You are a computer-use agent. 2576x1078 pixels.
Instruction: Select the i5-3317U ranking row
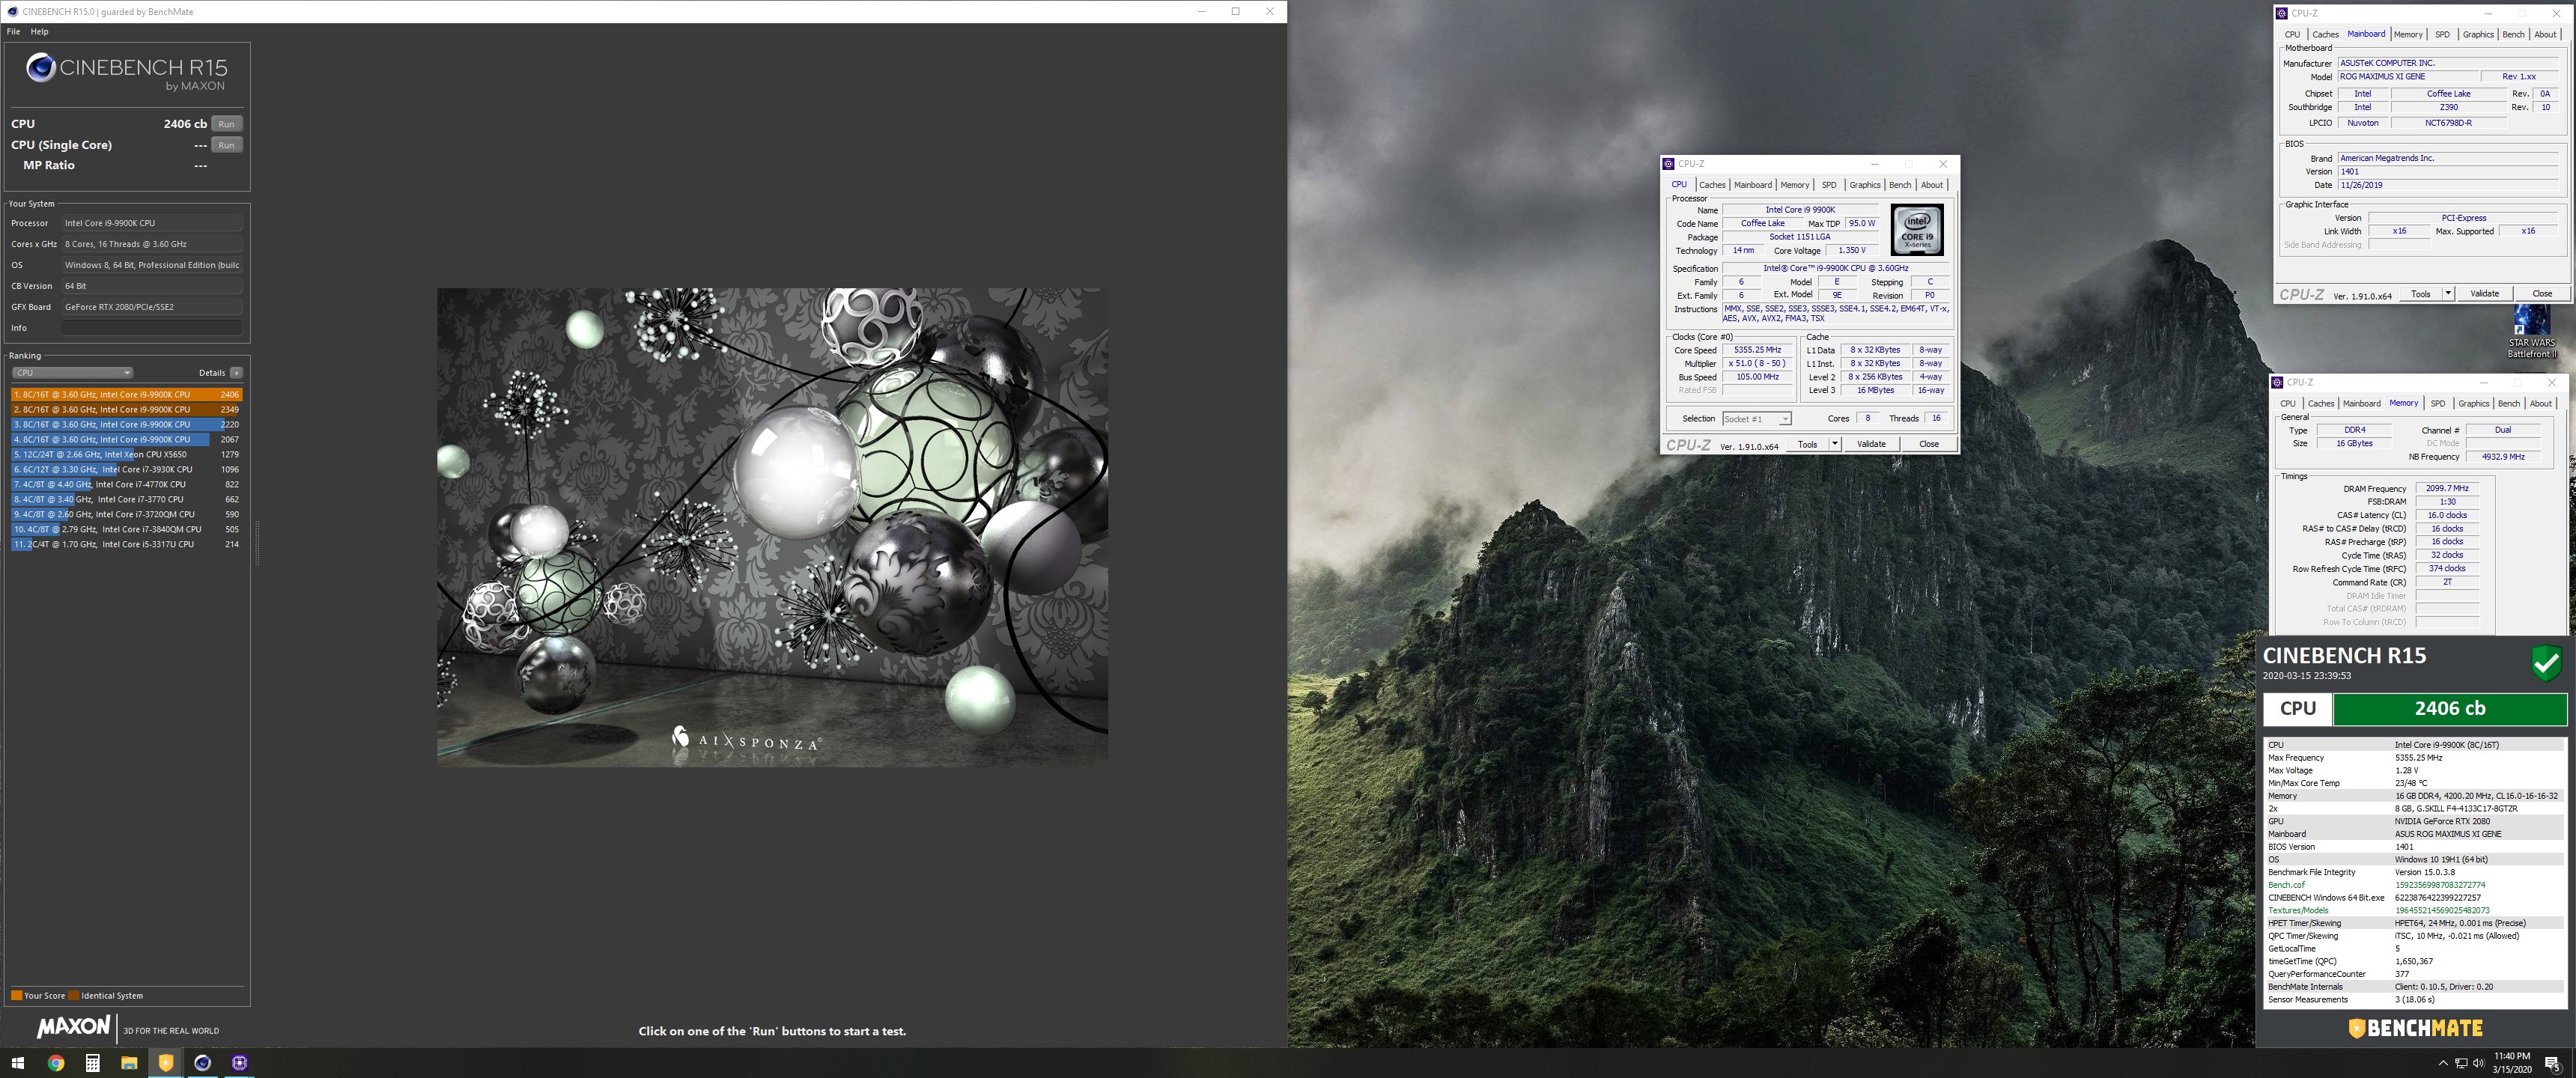[126, 545]
